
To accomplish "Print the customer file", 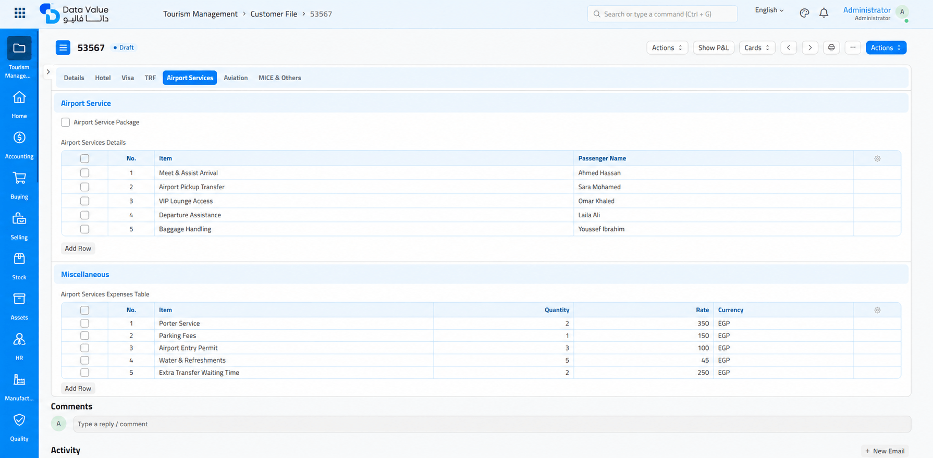I will click(x=831, y=47).
